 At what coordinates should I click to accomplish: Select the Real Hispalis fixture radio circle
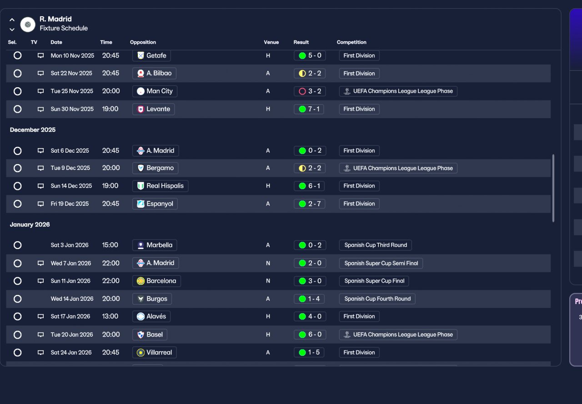click(x=18, y=186)
